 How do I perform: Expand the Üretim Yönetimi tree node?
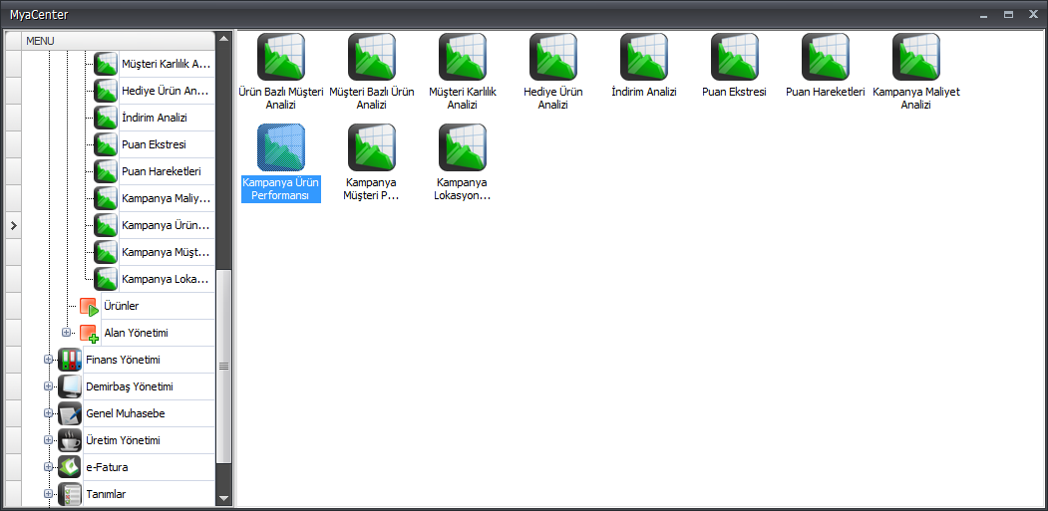tap(48, 440)
